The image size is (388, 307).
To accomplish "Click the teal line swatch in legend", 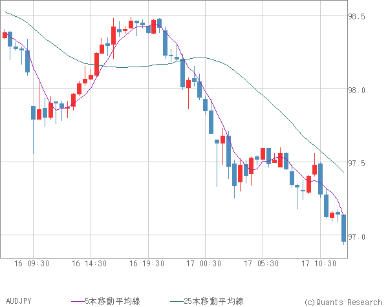I will (x=177, y=301).
